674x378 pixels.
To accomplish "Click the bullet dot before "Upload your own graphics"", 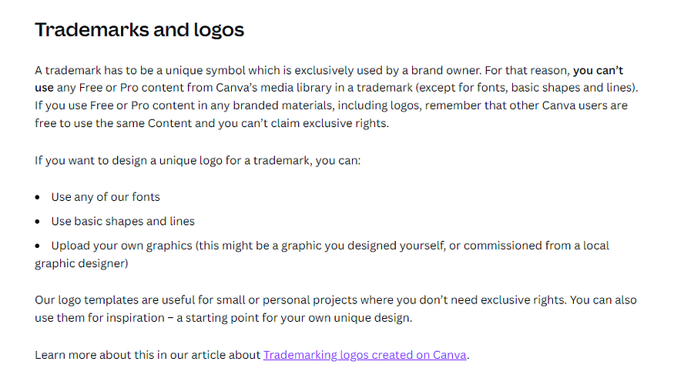I will coord(39,246).
